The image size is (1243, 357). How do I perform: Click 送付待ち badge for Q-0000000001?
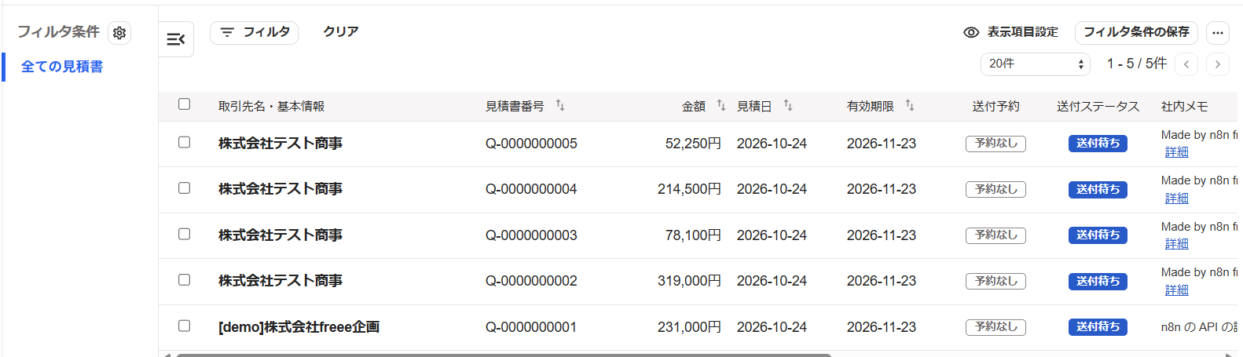pos(1098,327)
